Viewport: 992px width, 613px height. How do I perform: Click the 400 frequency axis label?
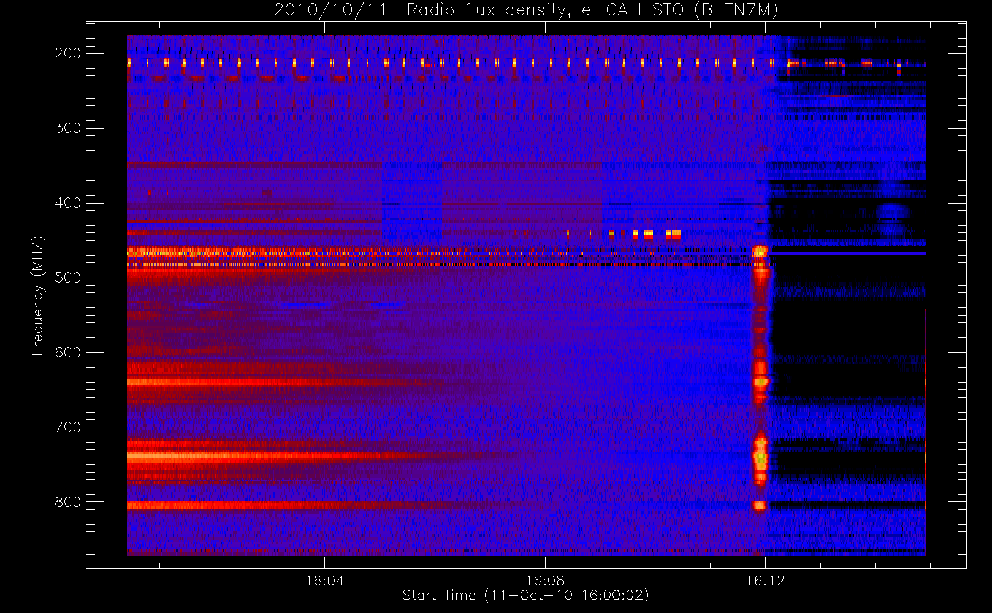[67, 203]
